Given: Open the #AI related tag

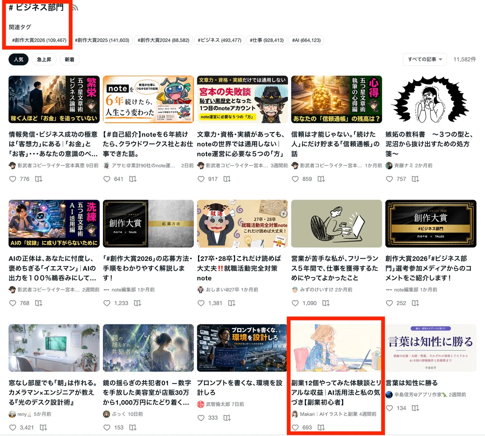Looking at the screenshot, I should [x=306, y=40].
